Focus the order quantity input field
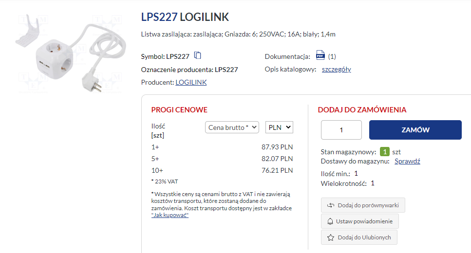The width and height of the screenshot is (471, 253). [341, 130]
